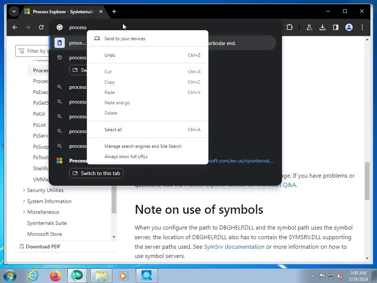Open PsList in sidebar list

[x=39, y=125]
